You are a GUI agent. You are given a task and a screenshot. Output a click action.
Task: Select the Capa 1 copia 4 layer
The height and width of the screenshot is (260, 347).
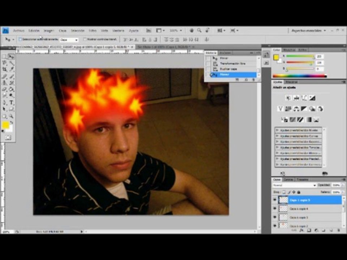point(310,209)
